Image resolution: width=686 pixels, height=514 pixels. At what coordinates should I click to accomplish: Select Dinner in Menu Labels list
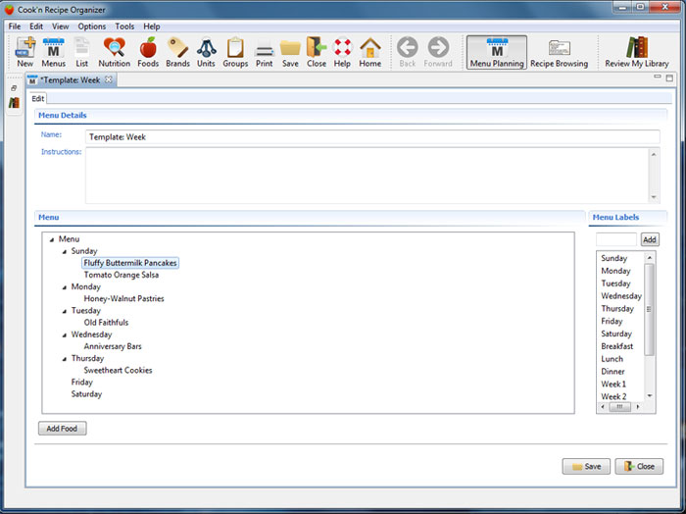pyautogui.click(x=612, y=371)
